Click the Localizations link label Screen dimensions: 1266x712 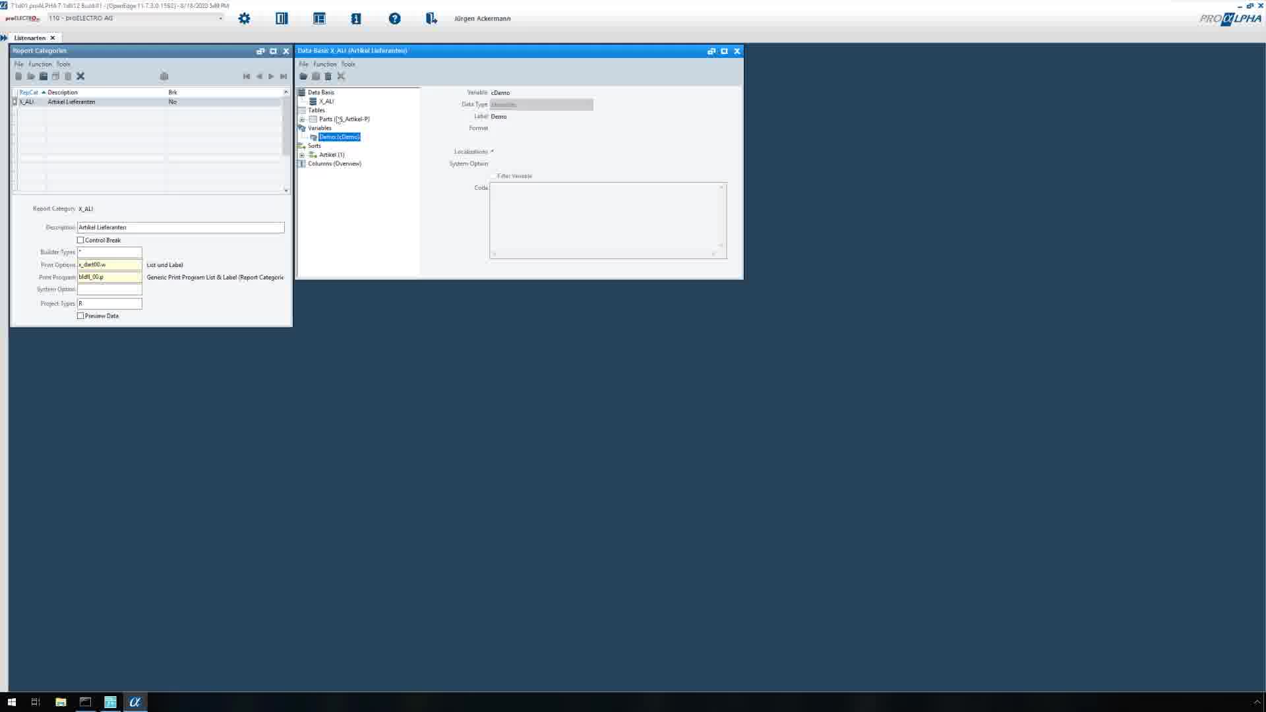point(471,152)
